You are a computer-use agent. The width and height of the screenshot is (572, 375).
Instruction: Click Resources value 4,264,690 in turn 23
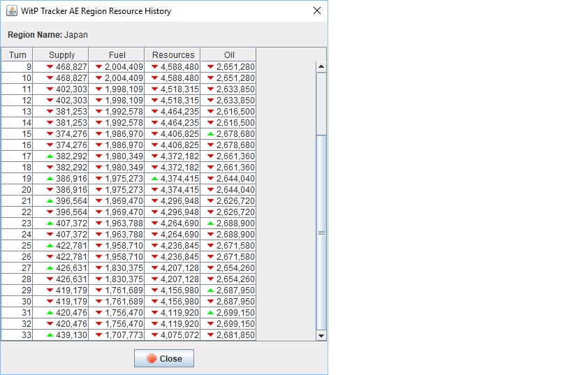(x=179, y=223)
